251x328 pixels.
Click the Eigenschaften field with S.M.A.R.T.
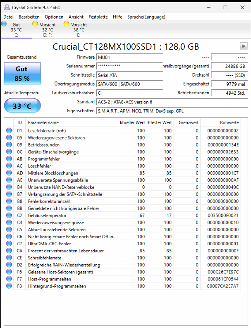[172, 111]
